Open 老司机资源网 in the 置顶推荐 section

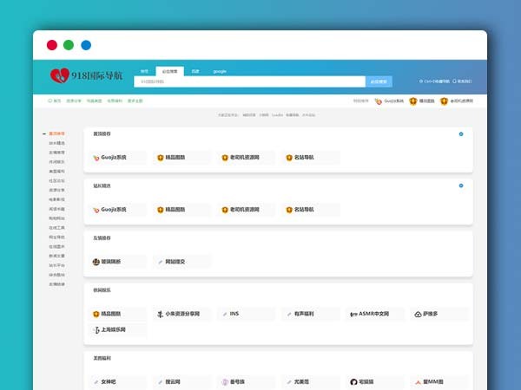click(244, 158)
